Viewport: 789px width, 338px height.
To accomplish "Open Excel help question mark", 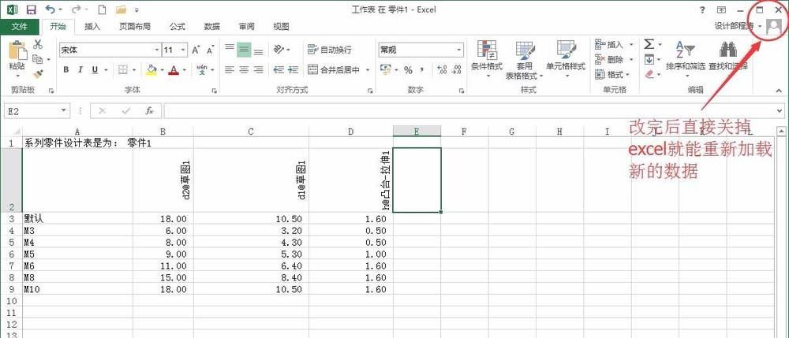I will coord(702,9).
